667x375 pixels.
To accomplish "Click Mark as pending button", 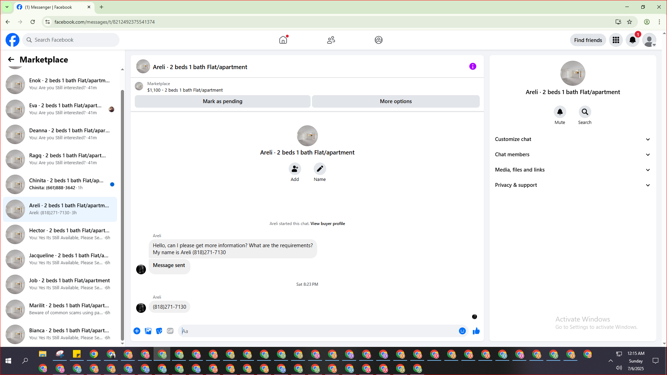I will 222,101.
